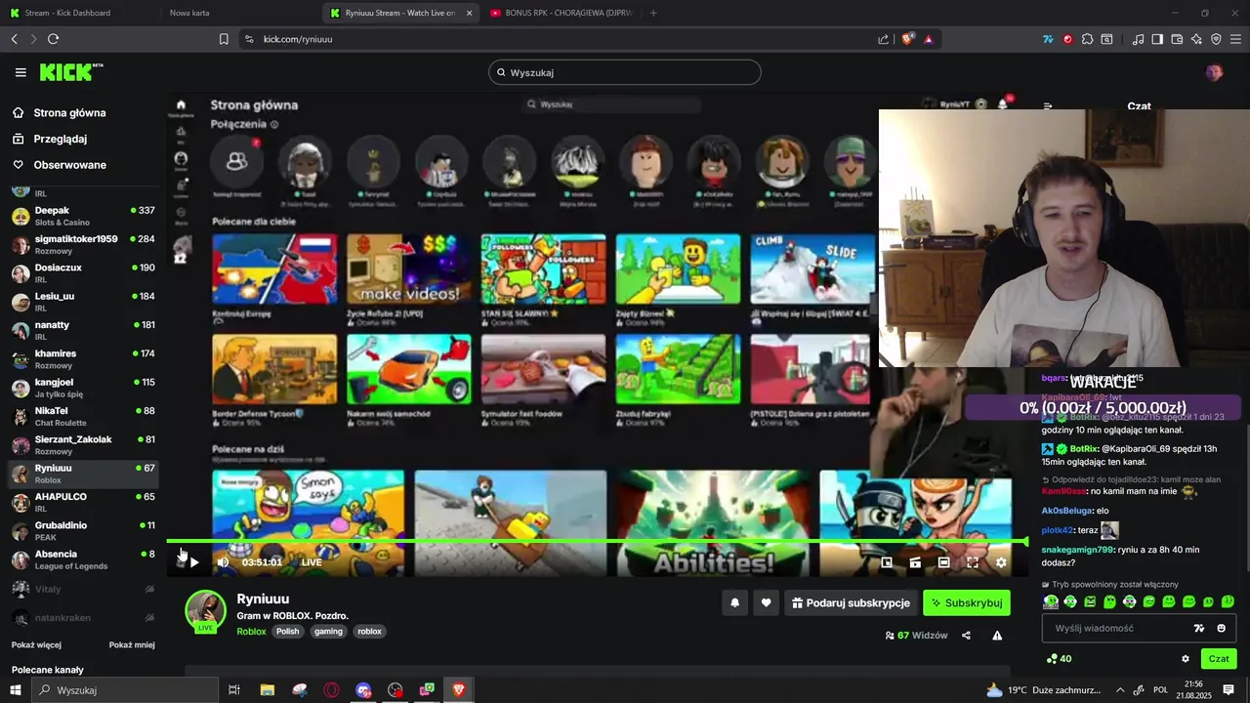1250x703 pixels.
Task: Click the gaming tag
Action: 328,632
